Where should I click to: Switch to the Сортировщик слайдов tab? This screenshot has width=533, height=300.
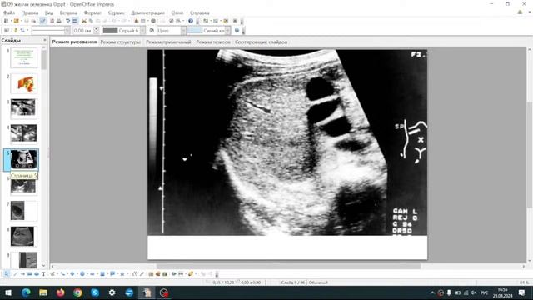click(261, 42)
